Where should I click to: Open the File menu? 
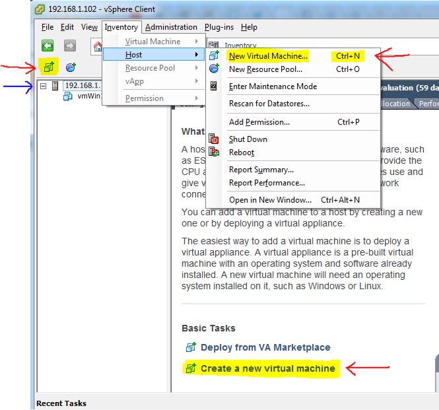tap(48, 27)
